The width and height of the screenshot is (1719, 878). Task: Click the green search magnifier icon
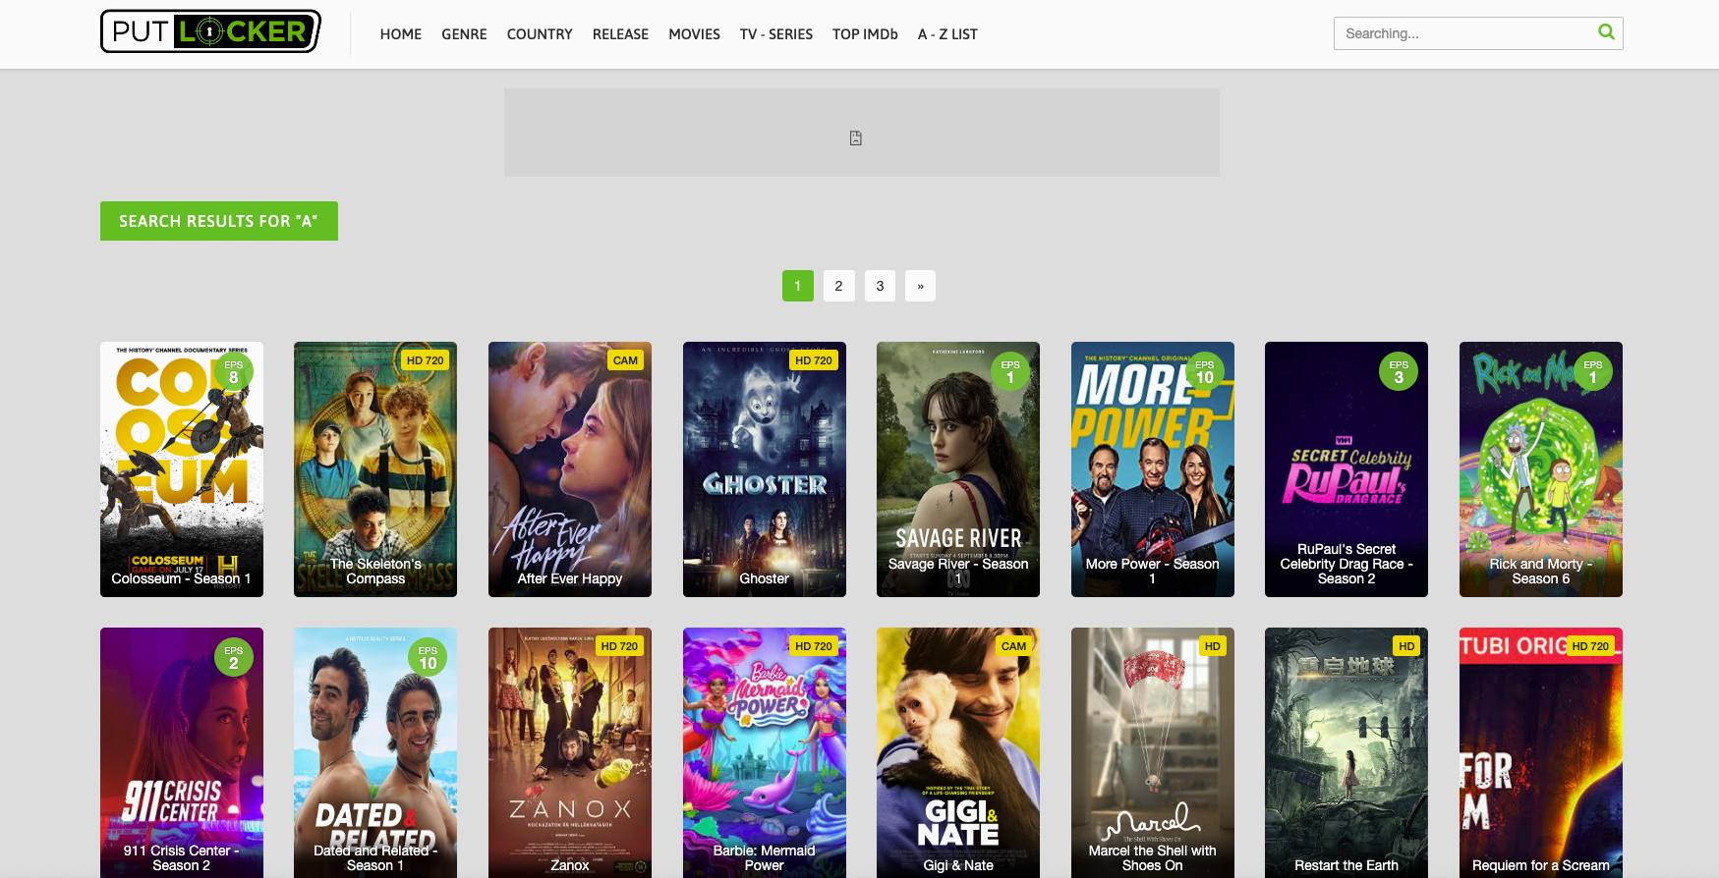(1606, 32)
